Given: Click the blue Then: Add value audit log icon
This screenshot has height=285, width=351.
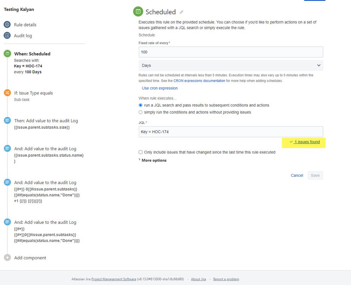Looking at the screenshot, I should click(x=7, y=120).
